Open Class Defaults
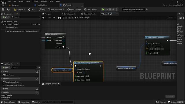 [x=90, y=10]
